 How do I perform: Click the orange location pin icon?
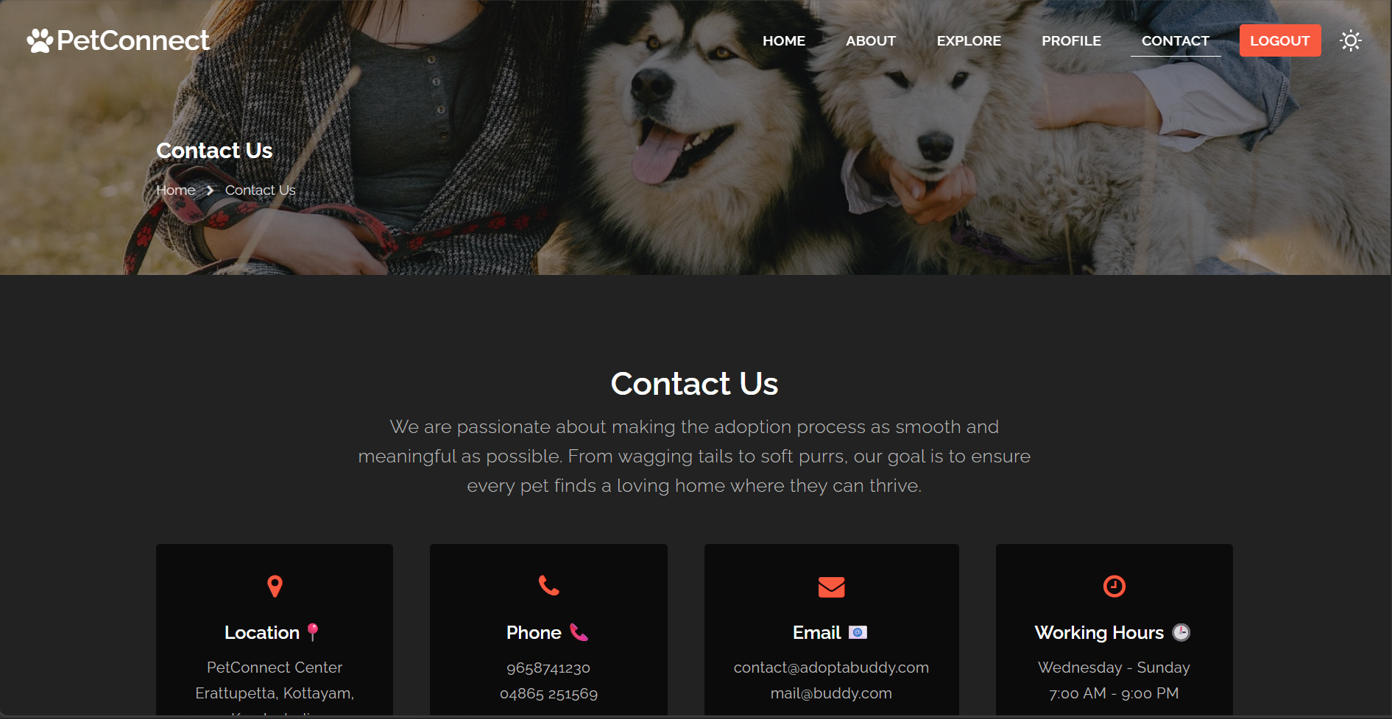(x=275, y=586)
